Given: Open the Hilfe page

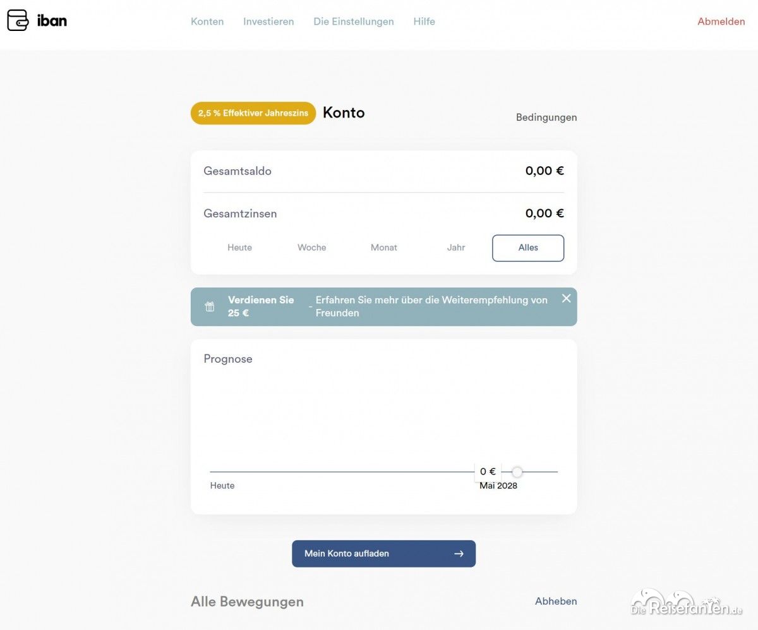Looking at the screenshot, I should click(424, 21).
